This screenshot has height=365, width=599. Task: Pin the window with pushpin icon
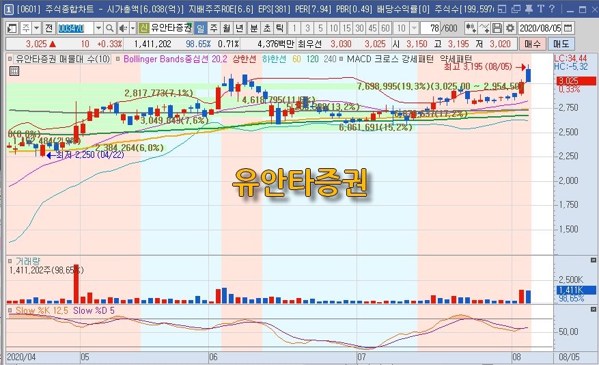coord(529,9)
